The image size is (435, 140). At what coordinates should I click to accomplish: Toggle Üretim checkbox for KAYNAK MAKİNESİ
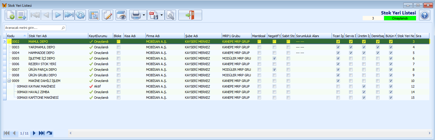pos(364,86)
